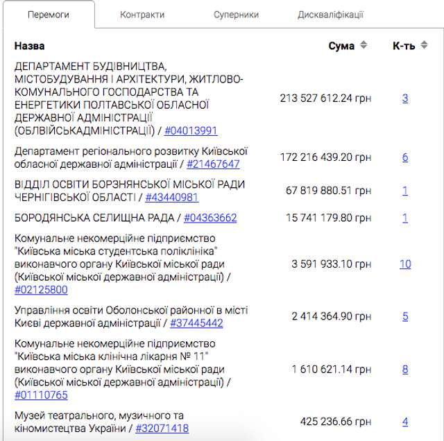This screenshot has height=441, width=444.
Task: Select amount 213 527 612.24 грн
Action: [x=325, y=98]
